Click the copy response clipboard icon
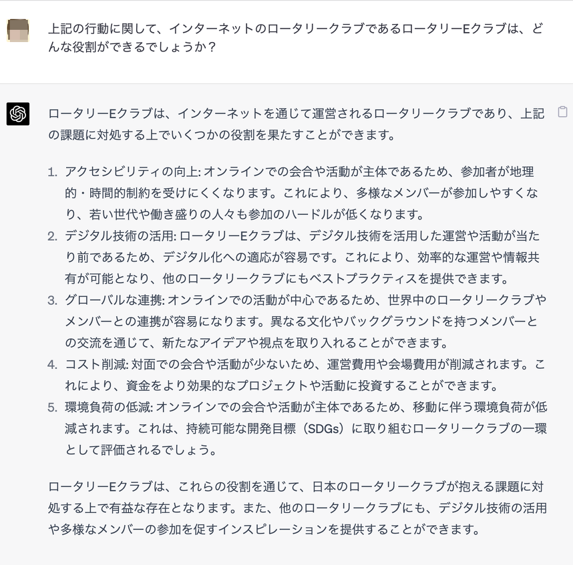The height and width of the screenshot is (565, 573). [x=562, y=112]
